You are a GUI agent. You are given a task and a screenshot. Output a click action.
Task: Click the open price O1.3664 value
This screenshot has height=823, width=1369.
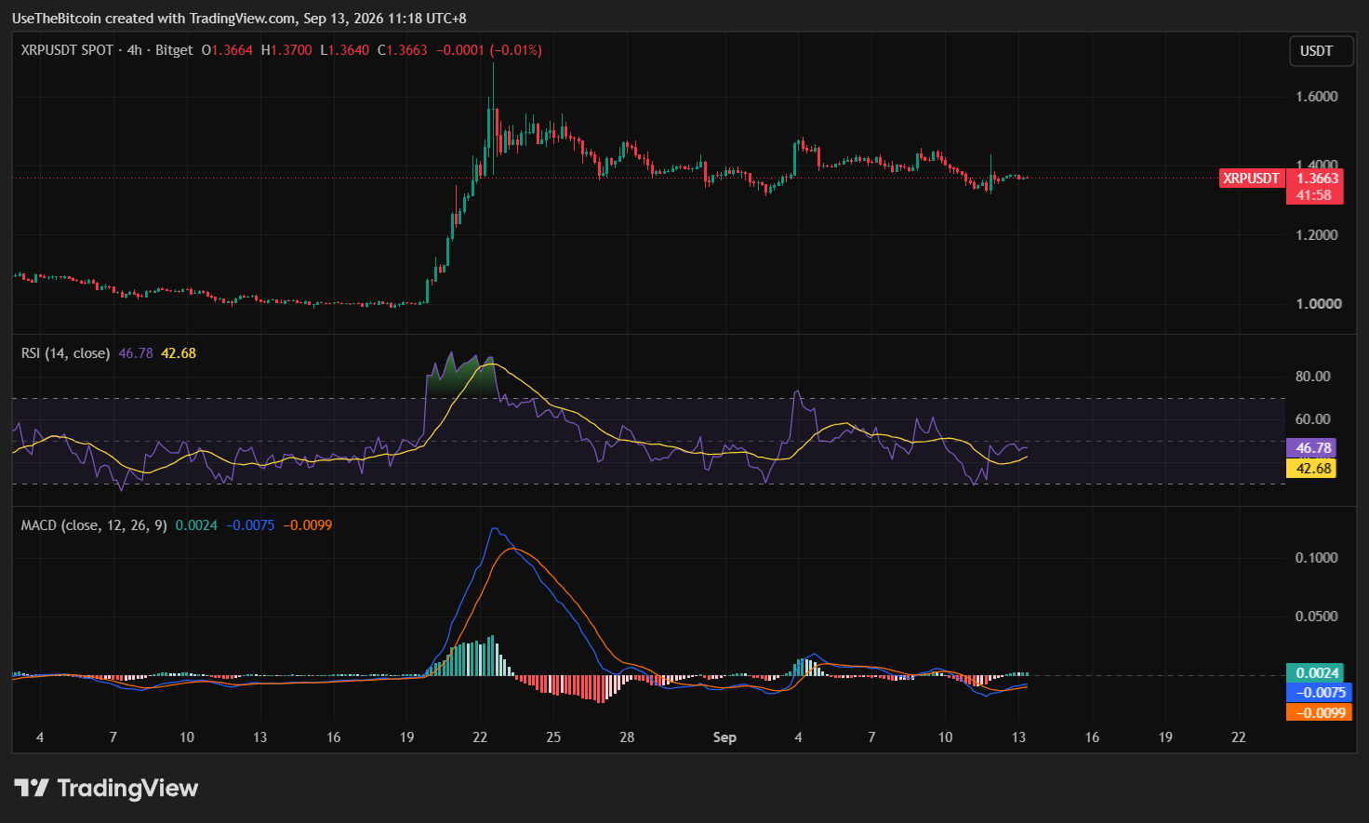point(227,50)
